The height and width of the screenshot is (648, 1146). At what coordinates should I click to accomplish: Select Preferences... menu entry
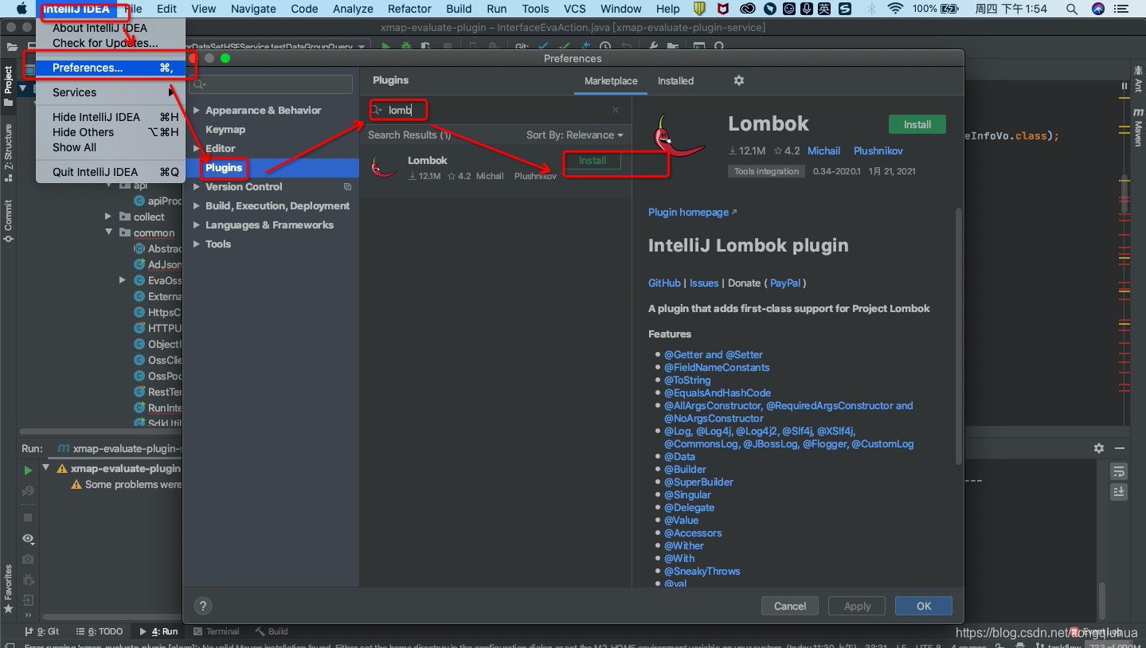click(x=111, y=68)
